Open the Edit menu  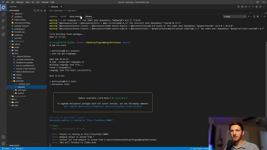pos(13,2)
